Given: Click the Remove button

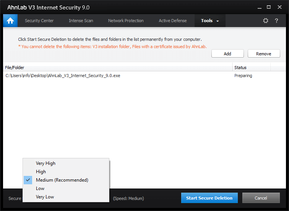Looking at the screenshot, I should point(263,54).
